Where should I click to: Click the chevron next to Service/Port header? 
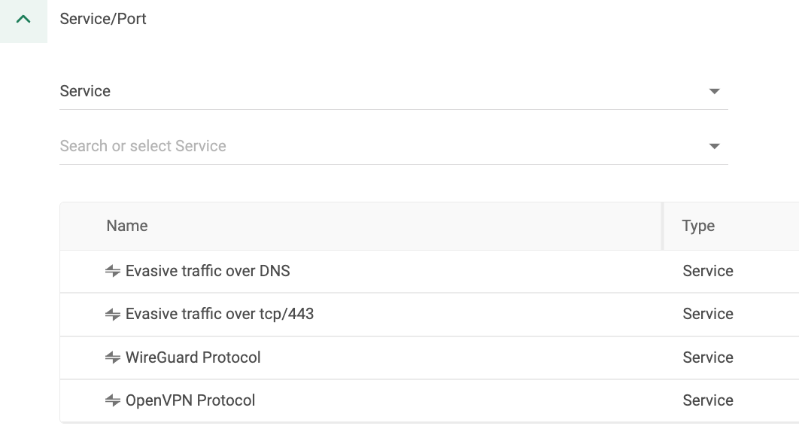pyautogui.click(x=22, y=19)
